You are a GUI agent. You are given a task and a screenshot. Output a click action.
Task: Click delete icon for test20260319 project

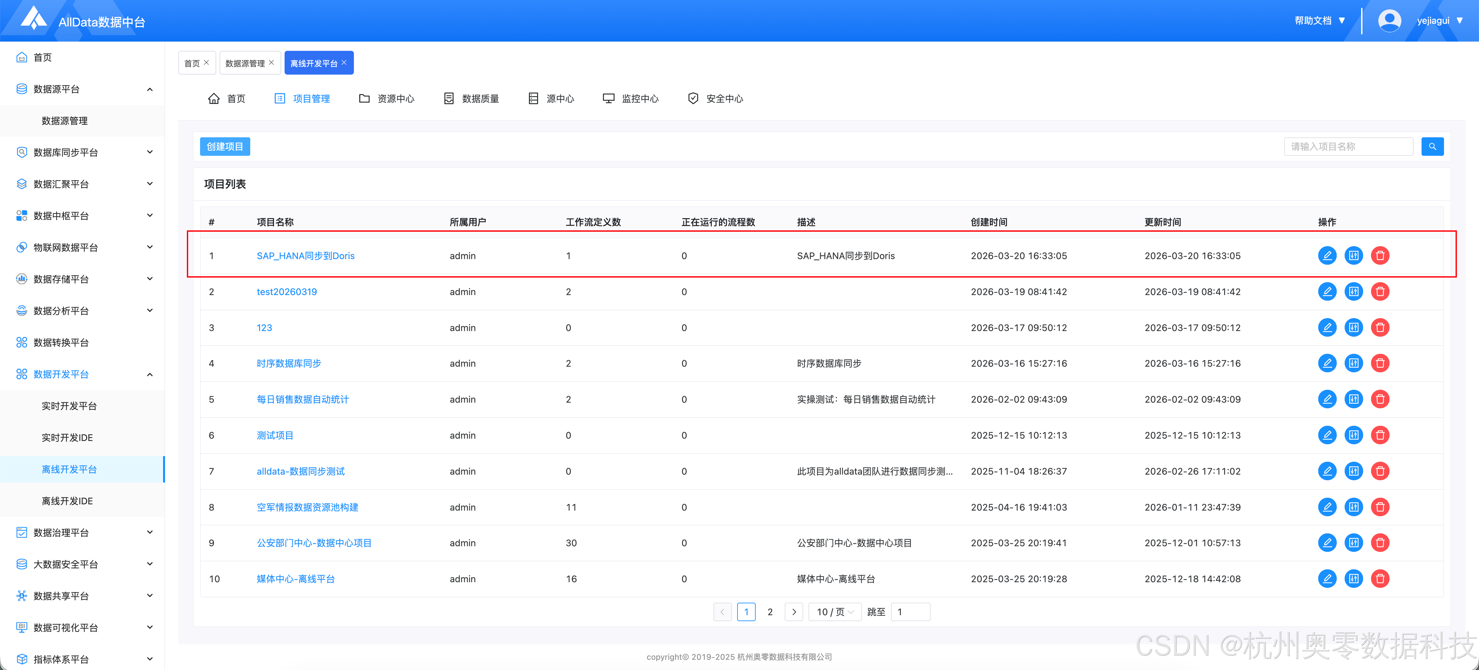pyautogui.click(x=1380, y=292)
